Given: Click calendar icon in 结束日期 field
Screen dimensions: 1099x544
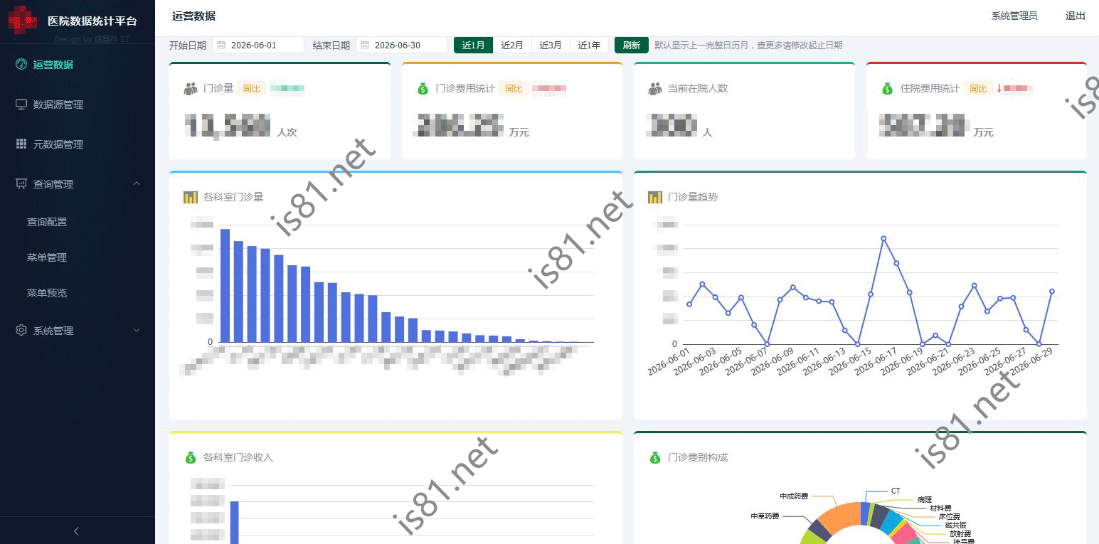Looking at the screenshot, I should 365,45.
